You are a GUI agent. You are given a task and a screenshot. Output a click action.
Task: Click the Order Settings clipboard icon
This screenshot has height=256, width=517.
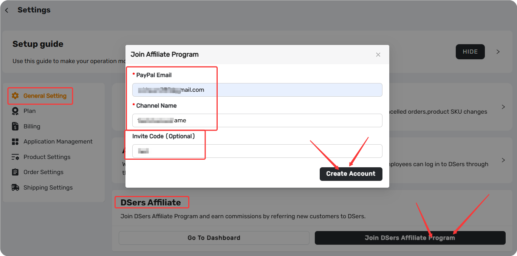click(15, 172)
